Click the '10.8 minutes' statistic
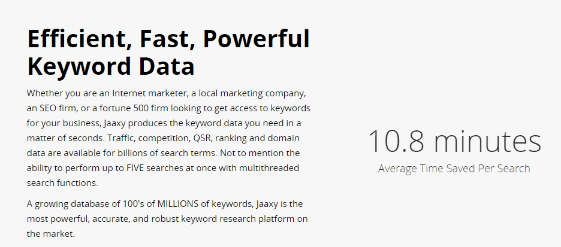Viewport: 561px width, 247px height. pyautogui.click(x=454, y=141)
